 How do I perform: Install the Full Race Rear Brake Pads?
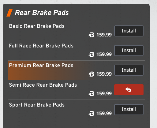coord(129,51)
